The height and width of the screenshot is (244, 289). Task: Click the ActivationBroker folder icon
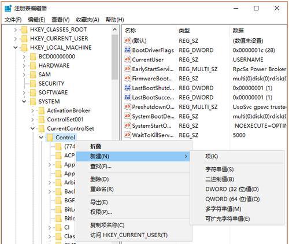[x=41, y=110]
